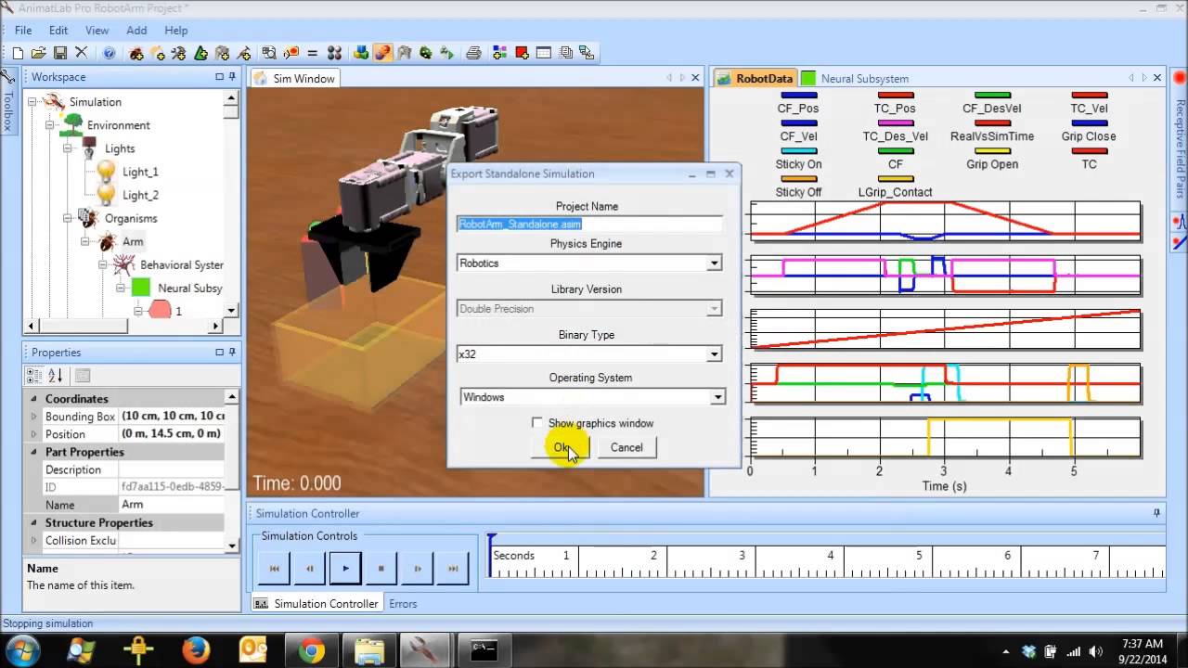Click the Grip Open yellow legend swatch

992,150
